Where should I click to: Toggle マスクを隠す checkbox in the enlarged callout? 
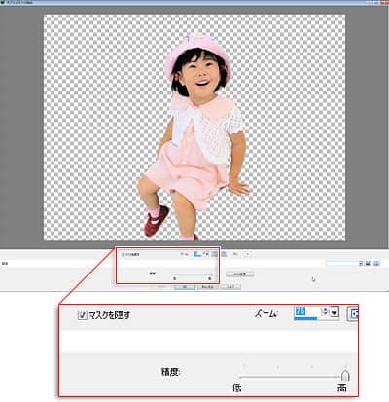82,314
